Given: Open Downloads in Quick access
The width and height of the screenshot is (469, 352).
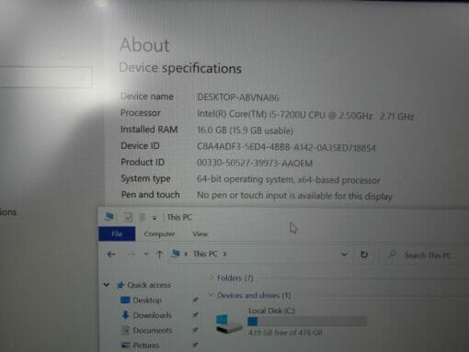Looking at the screenshot, I should coord(152,315).
